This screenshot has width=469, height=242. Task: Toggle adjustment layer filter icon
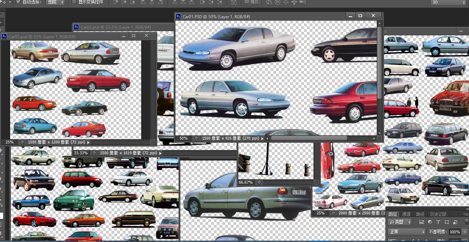pyautogui.click(x=430, y=222)
